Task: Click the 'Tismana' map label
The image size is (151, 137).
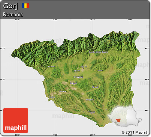Action: point(52,66)
